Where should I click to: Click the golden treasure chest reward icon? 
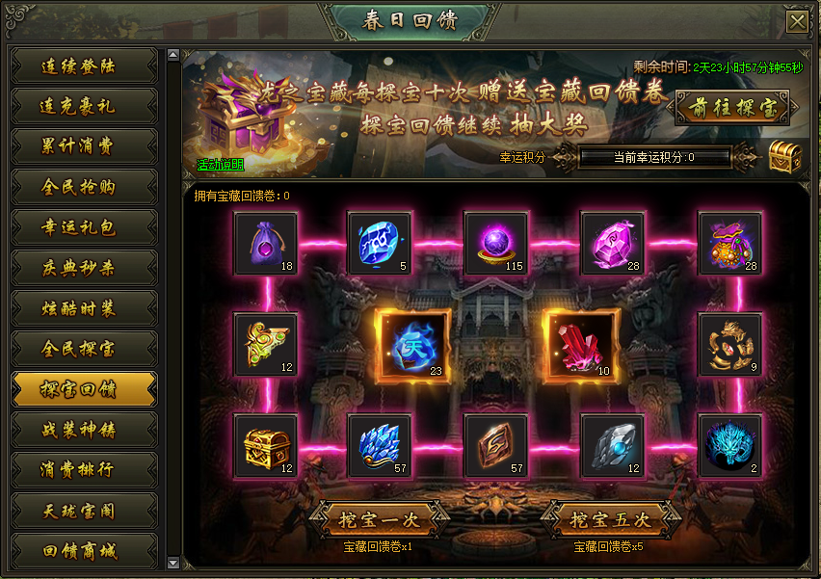267,446
